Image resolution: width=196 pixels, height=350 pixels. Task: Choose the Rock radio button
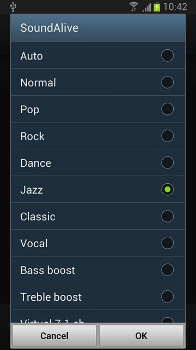pos(167,136)
